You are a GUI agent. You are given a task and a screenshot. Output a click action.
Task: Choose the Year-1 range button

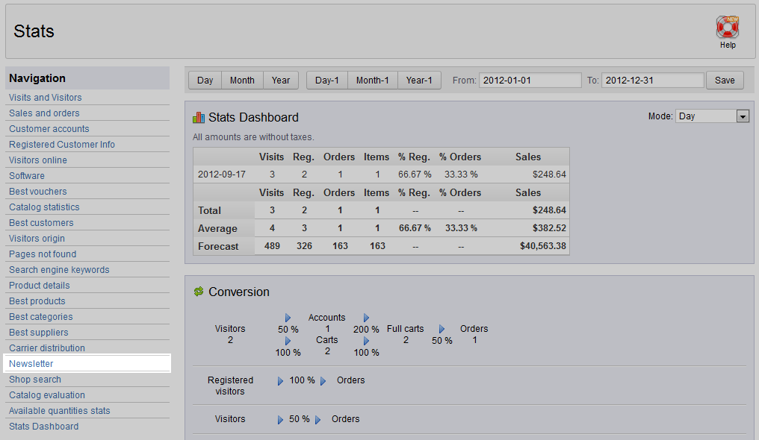tap(419, 81)
